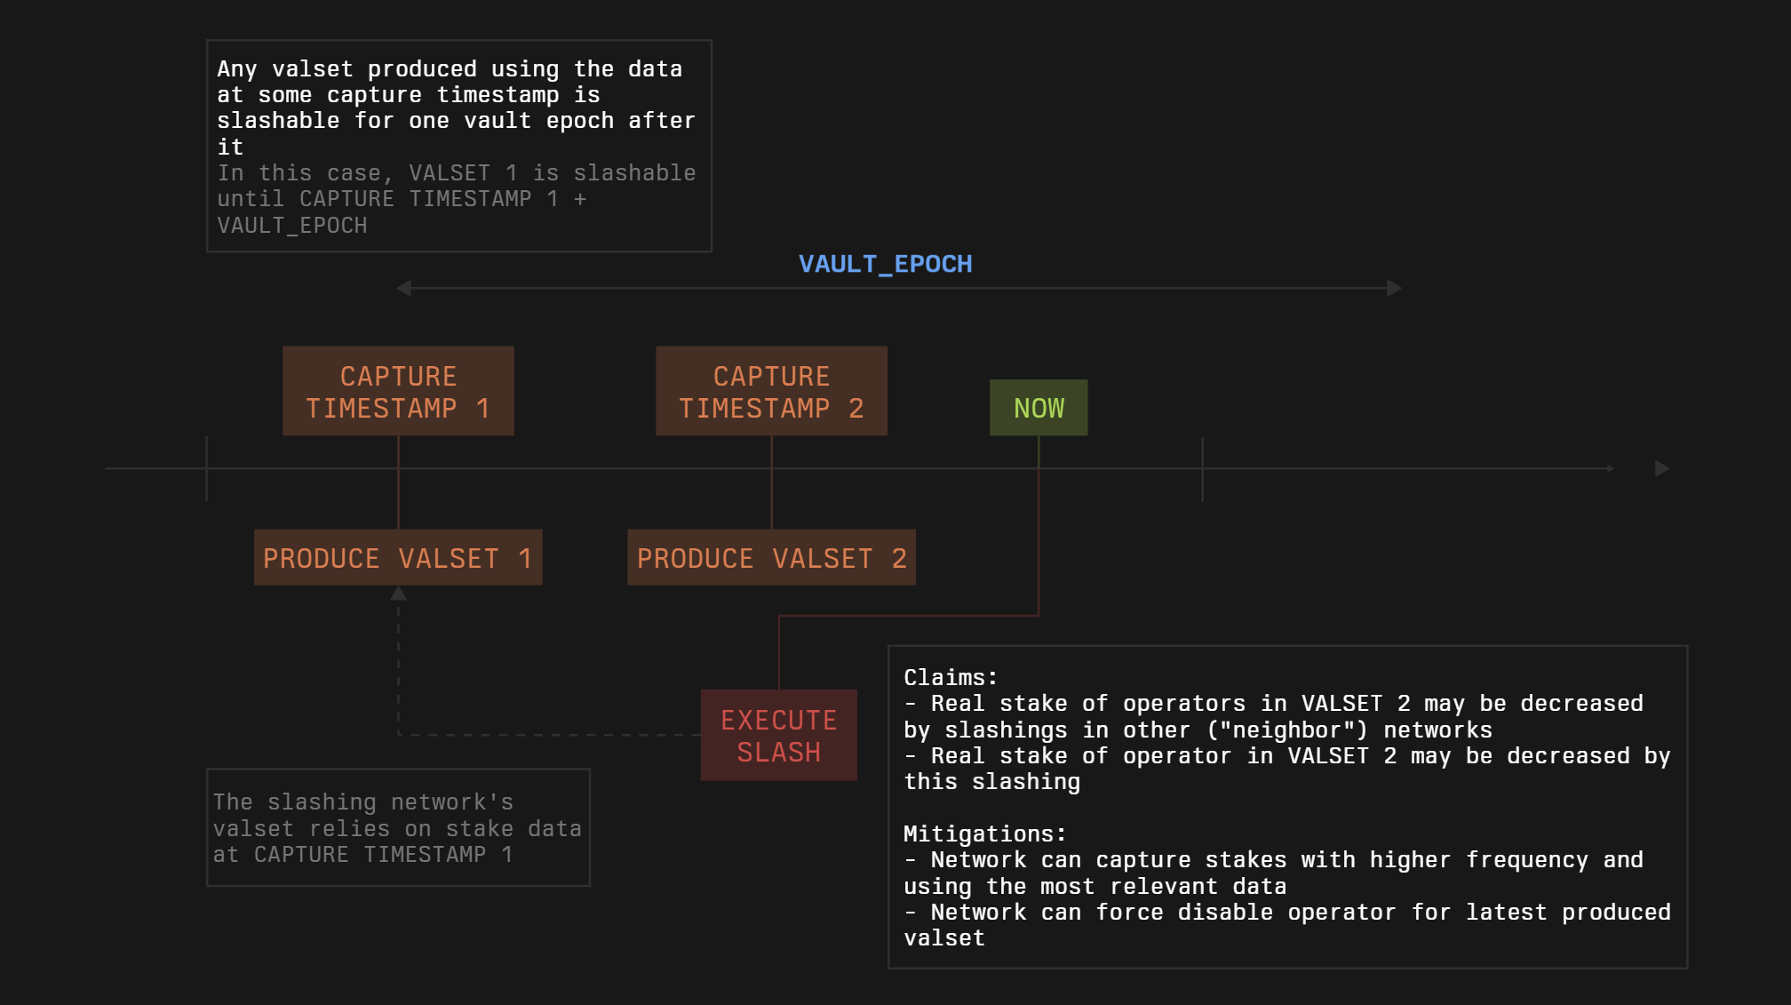The width and height of the screenshot is (1791, 1005).
Task: Click the blue VAULT_EPOCH label
Action: pyautogui.click(x=886, y=264)
